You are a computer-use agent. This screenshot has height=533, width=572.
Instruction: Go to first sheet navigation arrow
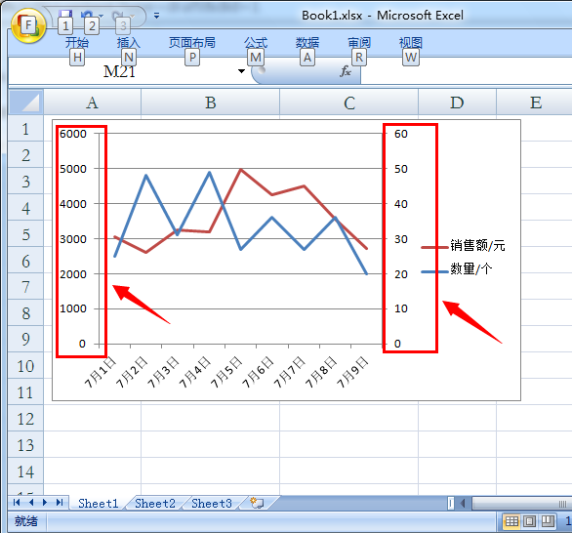point(17,503)
